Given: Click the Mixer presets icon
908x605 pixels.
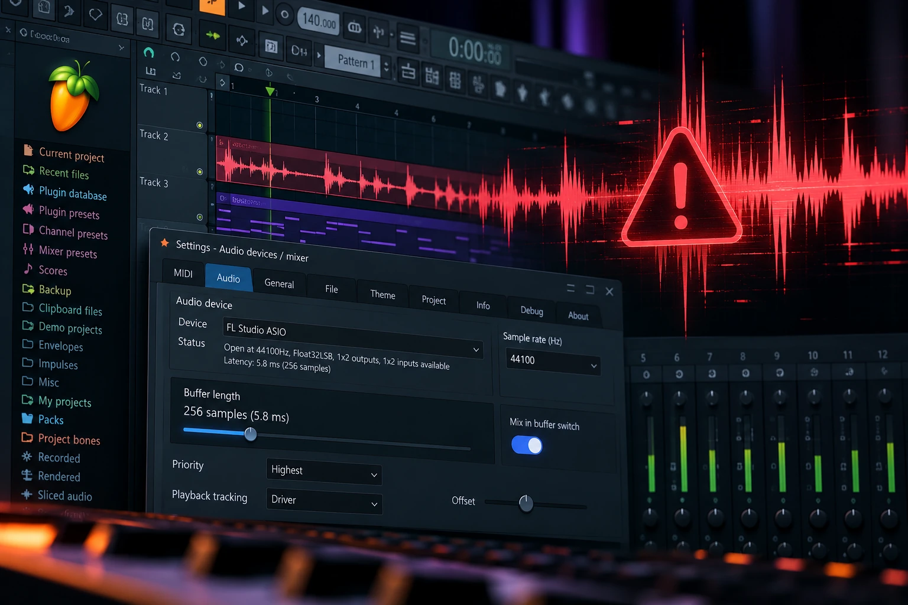Looking at the screenshot, I should [28, 249].
